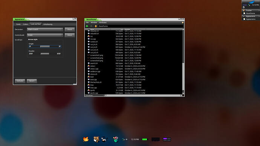Select the screenshot2.png file name

96,58
